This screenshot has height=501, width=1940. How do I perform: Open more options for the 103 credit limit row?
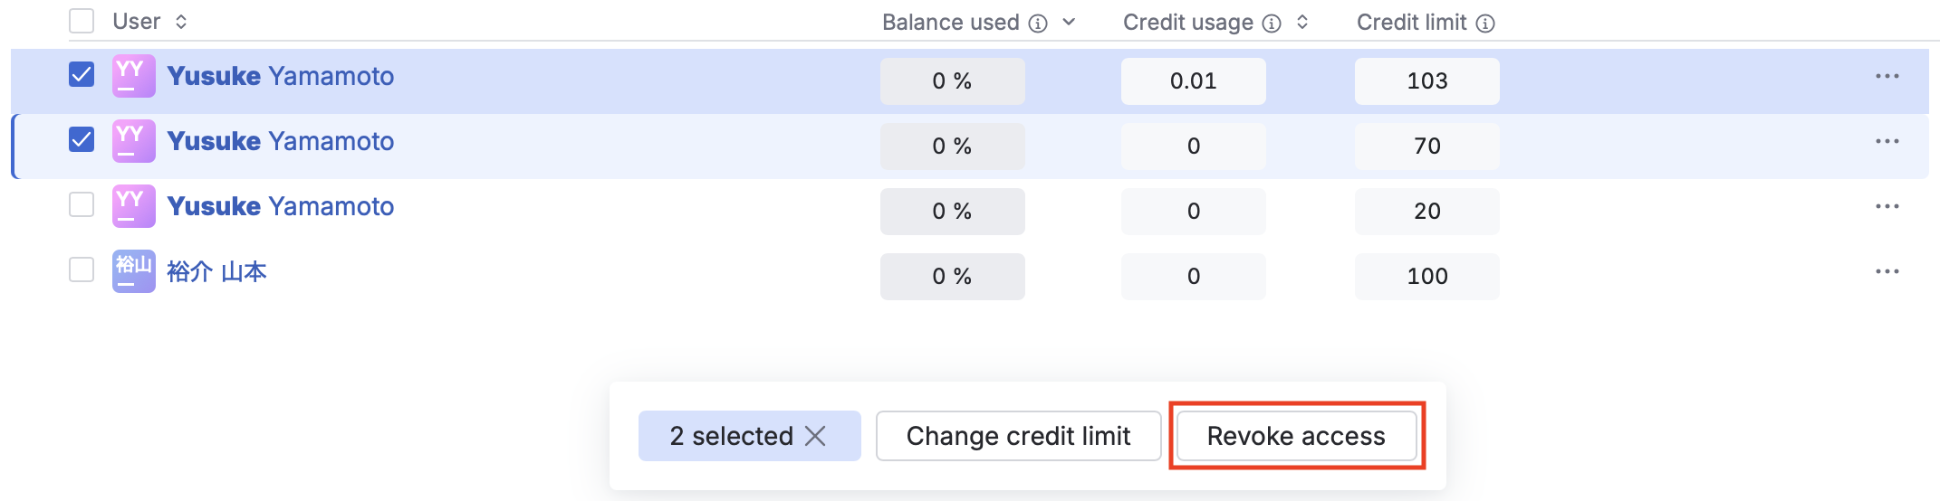point(1887,76)
